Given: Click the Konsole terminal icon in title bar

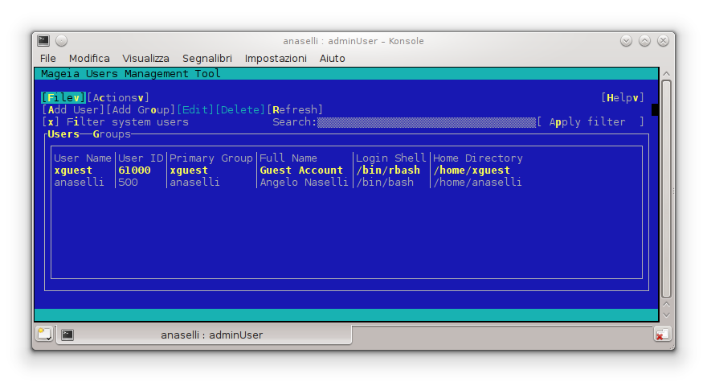Looking at the screenshot, I should [43, 41].
